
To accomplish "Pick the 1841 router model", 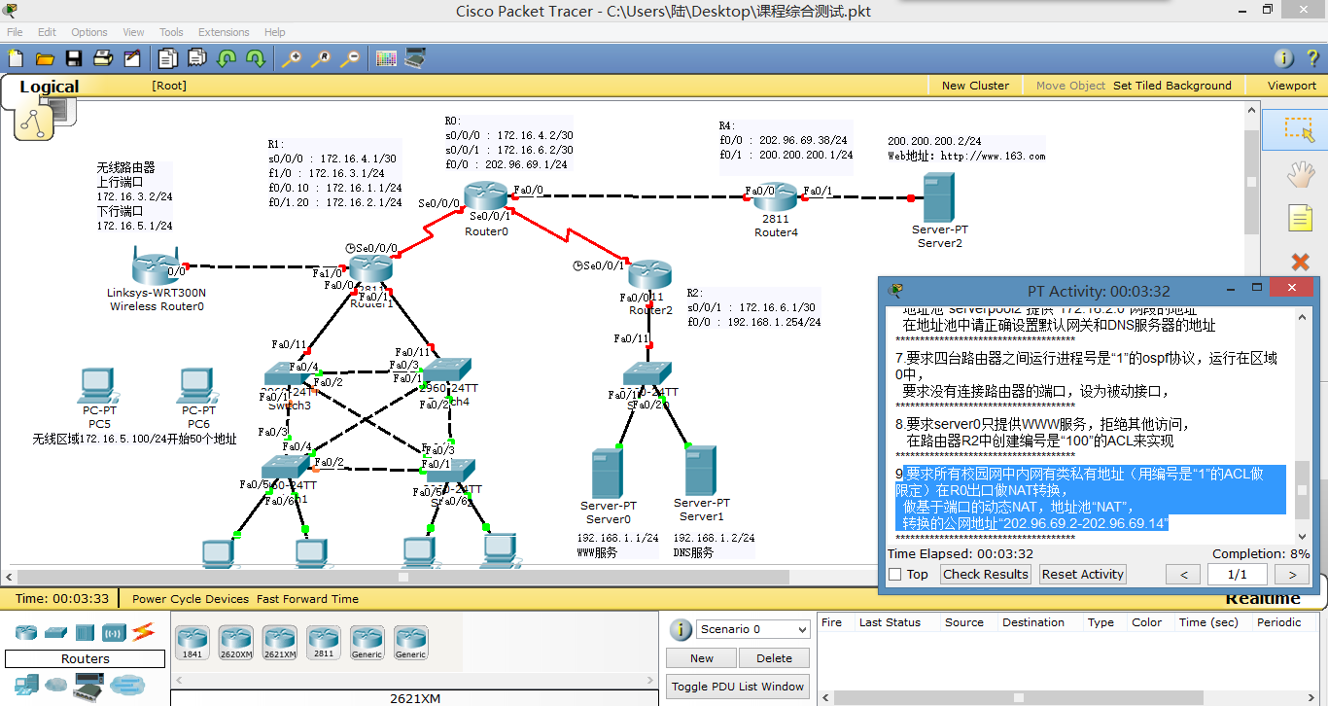I will point(192,642).
